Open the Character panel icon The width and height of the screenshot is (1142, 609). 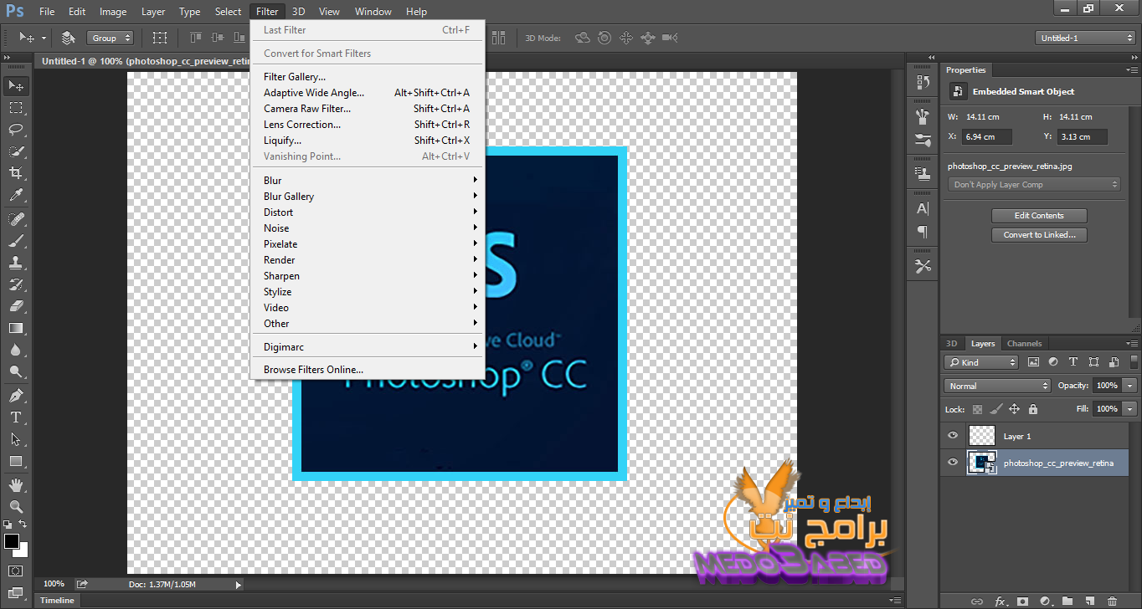click(x=923, y=208)
